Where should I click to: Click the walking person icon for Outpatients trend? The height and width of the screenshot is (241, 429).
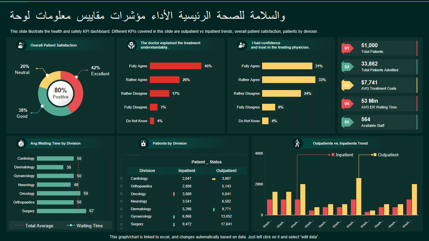297,143
